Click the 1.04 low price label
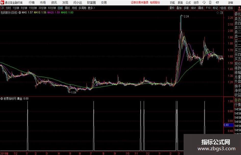The width and height of the screenshot is (241, 155). pyautogui.click(x=74, y=93)
